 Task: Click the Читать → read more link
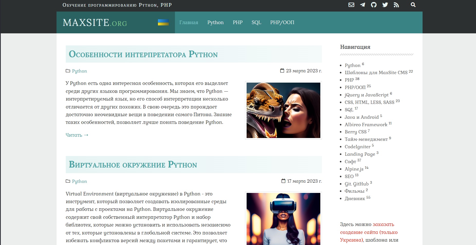77,135
